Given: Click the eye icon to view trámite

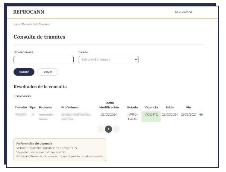Looking at the screenshot, I should [x=201, y=115].
